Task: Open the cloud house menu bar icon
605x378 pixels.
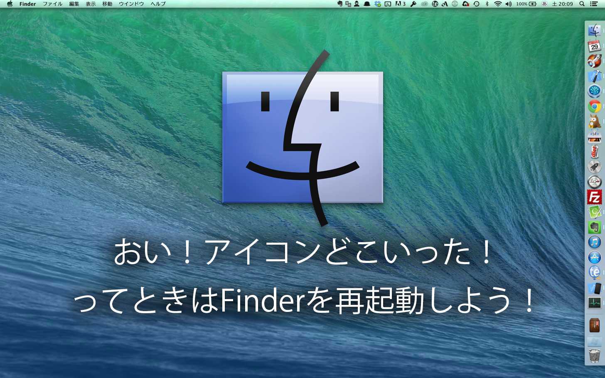Action: pyautogui.click(x=465, y=4)
